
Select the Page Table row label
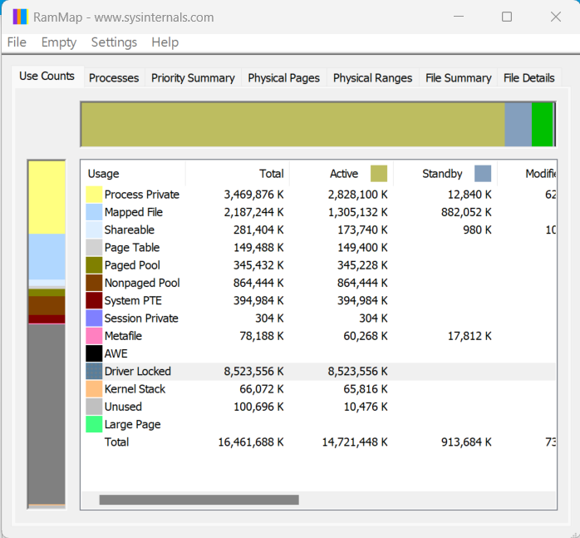(x=132, y=247)
